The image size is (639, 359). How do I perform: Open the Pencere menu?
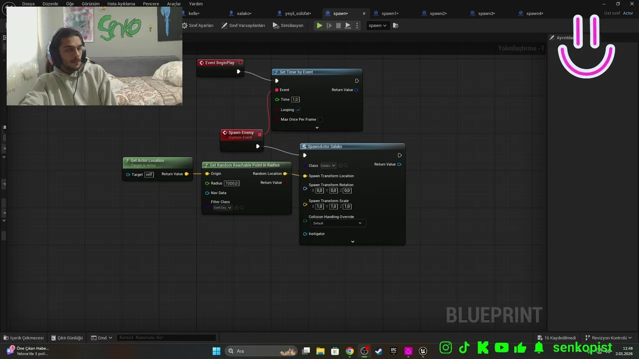pyautogui.click(x=151, y=3)
